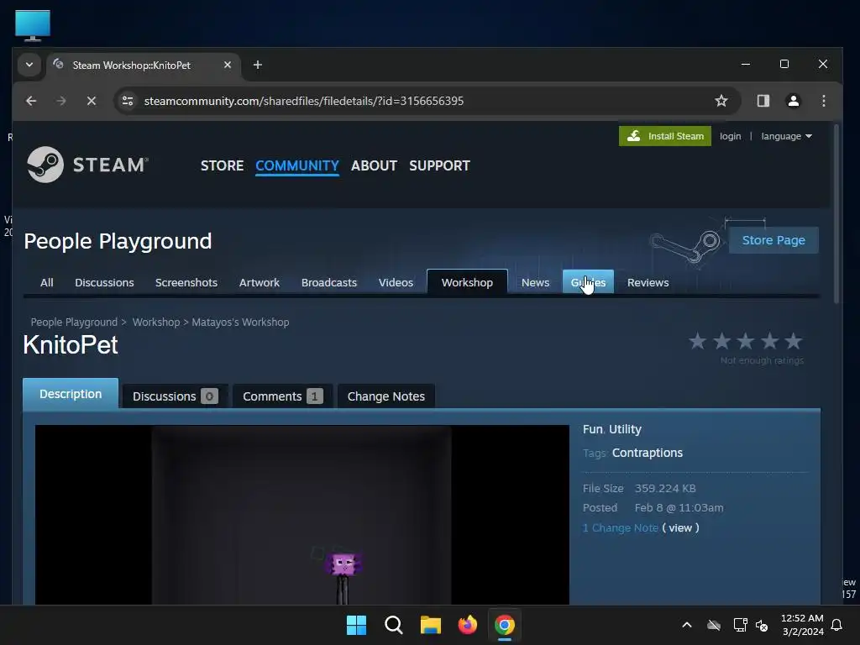Click Workshop breadcrumb link
The width and height of the screenshot is (860, 645).
coord(156,322)
